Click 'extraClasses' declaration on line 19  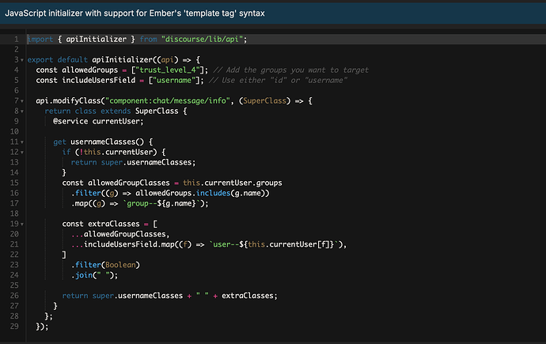(x=113, y=224)
